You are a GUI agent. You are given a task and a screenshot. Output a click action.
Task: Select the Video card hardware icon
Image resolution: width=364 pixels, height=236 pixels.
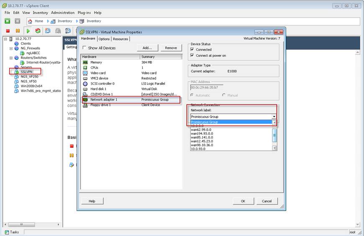tap(85, 73)
